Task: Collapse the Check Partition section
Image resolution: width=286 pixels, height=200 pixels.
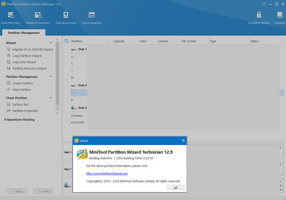Action: click(50, 98)
